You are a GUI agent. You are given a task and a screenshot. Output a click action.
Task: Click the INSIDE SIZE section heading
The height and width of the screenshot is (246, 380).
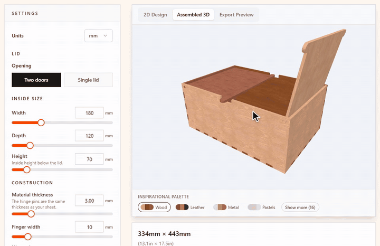click(x=27, y=99)
